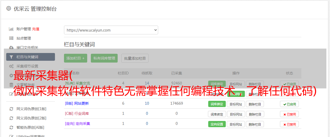This screenshot has width=330, height=137.
Task: Click refresh icon beside 同义词伪原创[2版]
Action: tap(11, 118)
